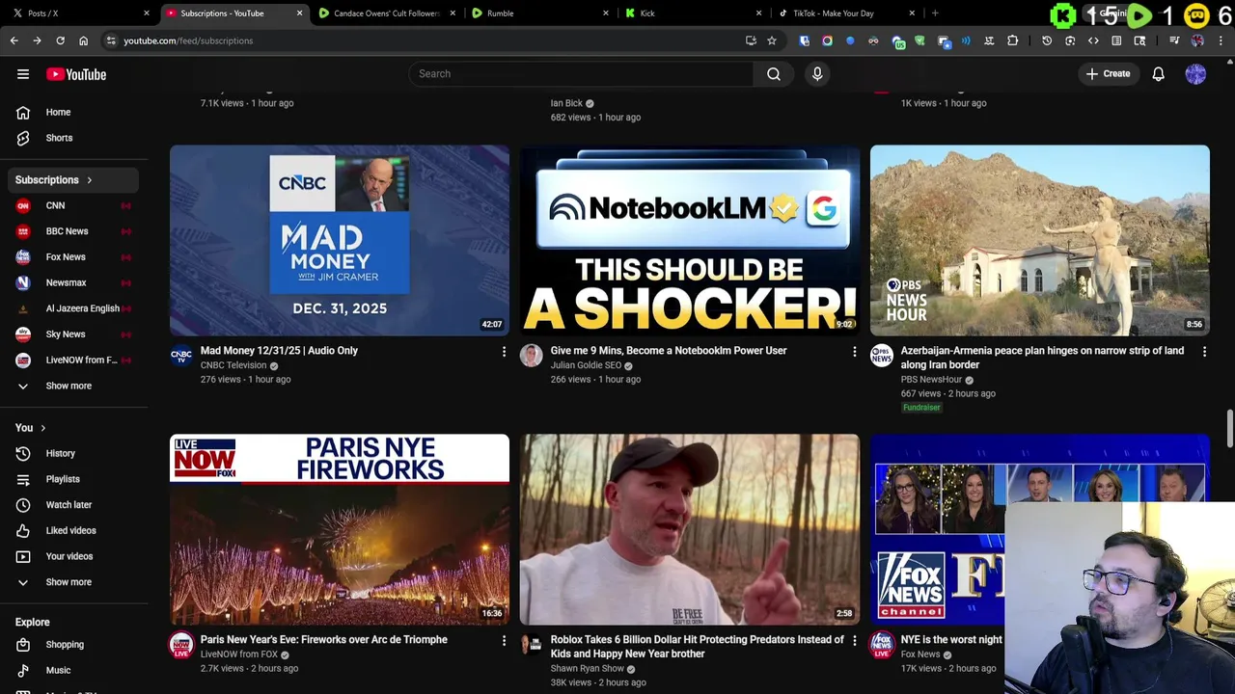Open Playlists in sidebar
Viewport: 1235px width, 694px height.
click(x=75, y=479)
